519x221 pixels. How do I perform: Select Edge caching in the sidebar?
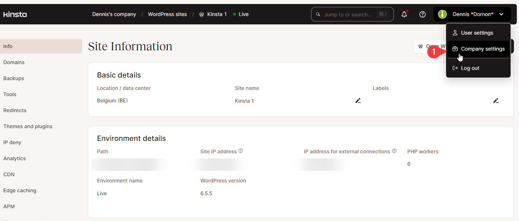click(20, 190)
